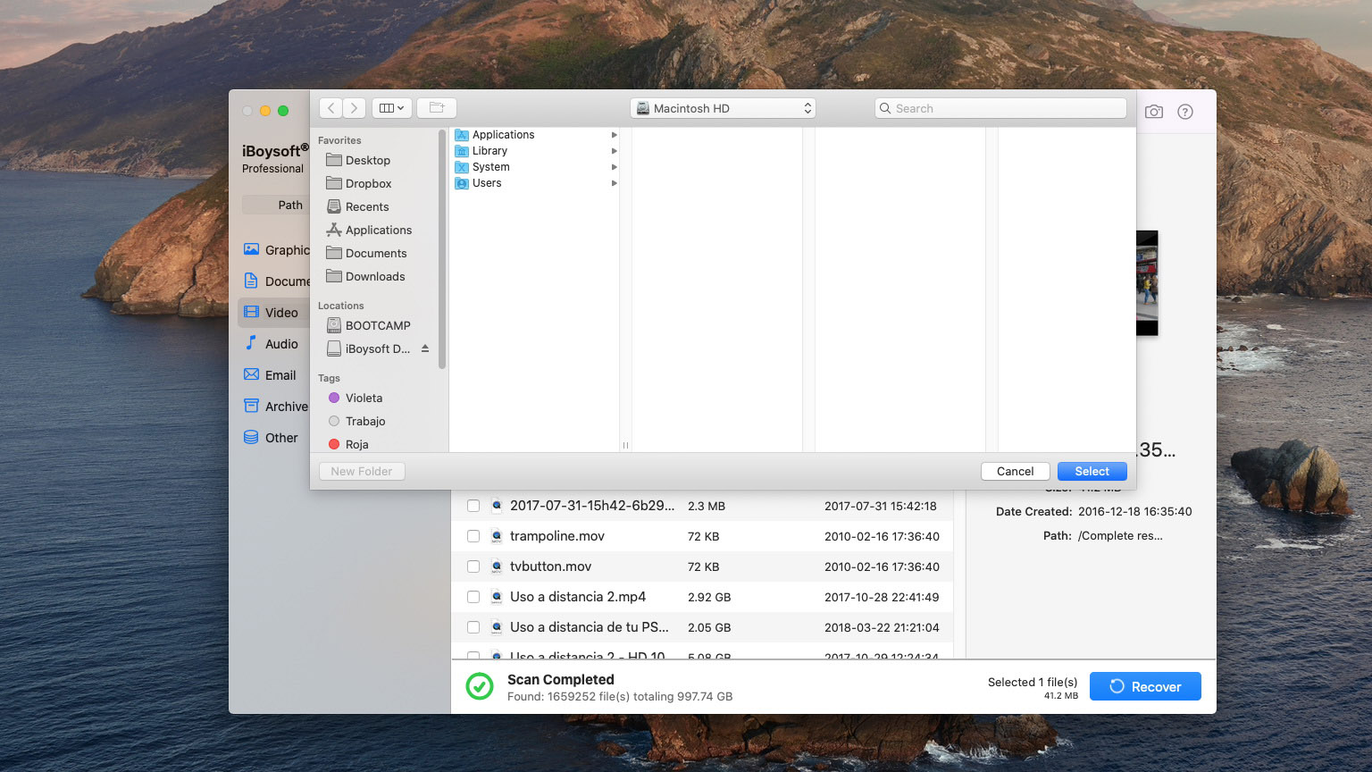This screenshot has width=1372, height=772.
Task: Click the 2.92 GB size cell
Action: coord(709,597)
